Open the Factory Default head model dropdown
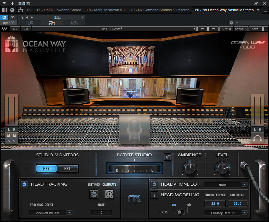Viewport: 269px width, 222px height. click(x=226, y=213)
